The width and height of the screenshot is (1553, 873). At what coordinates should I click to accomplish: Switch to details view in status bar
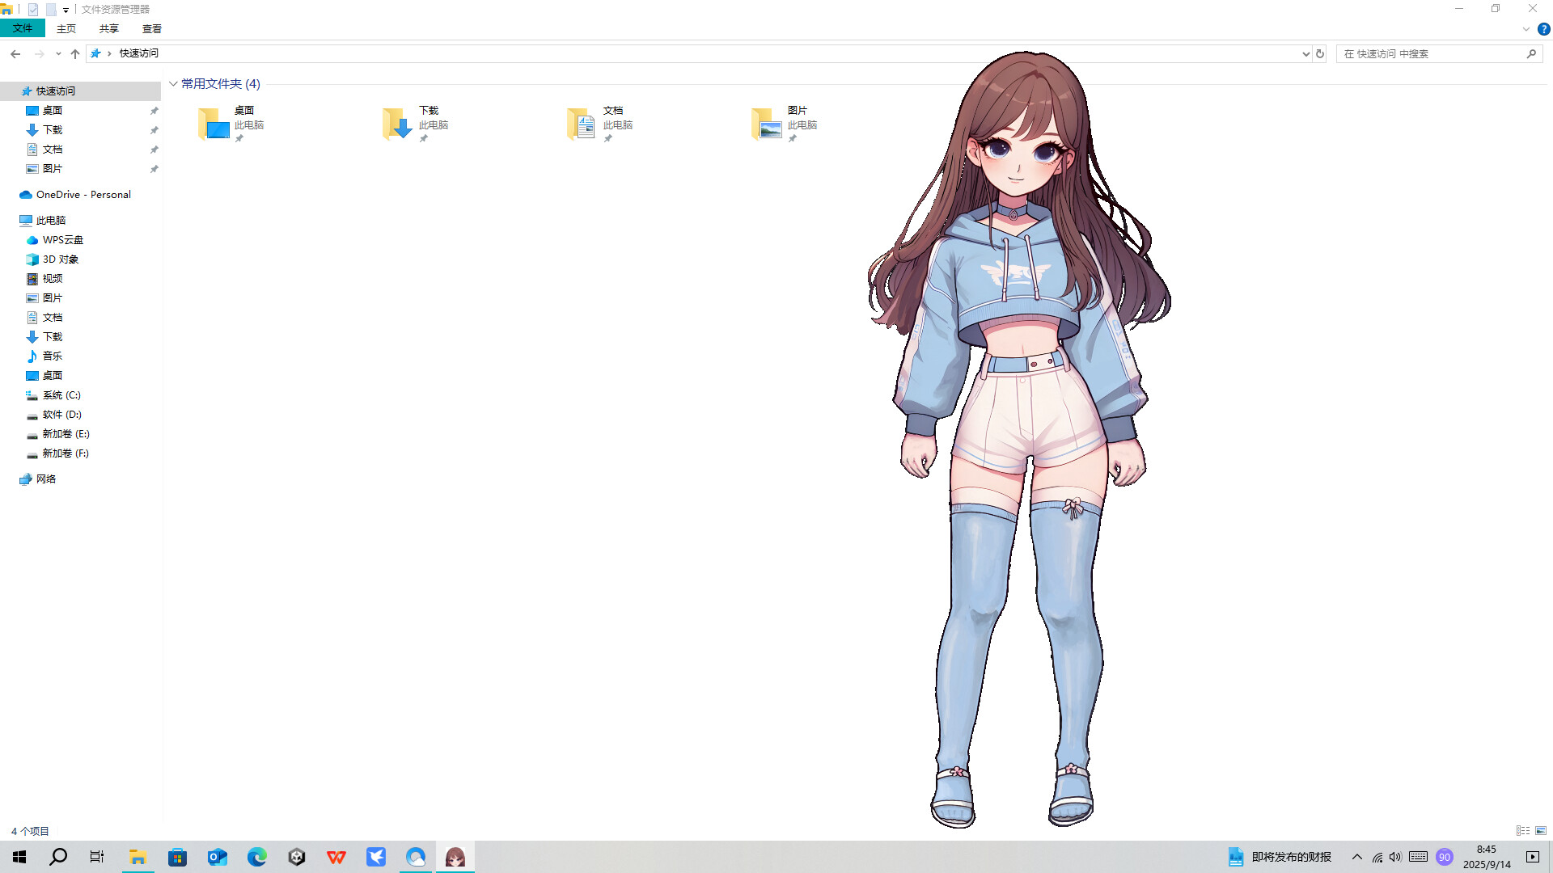coord(1524,830)
